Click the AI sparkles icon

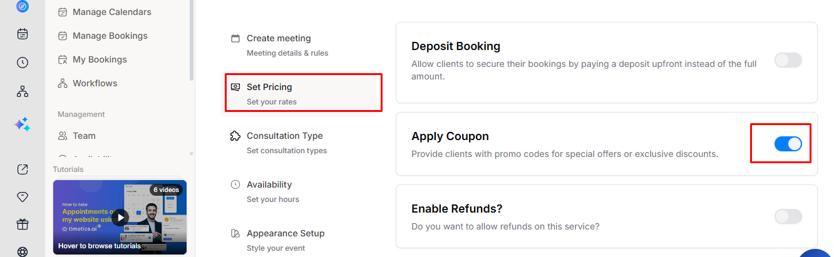tap(23, 124)
